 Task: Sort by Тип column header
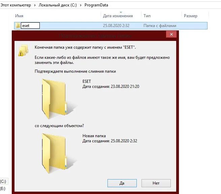[147, 16]
